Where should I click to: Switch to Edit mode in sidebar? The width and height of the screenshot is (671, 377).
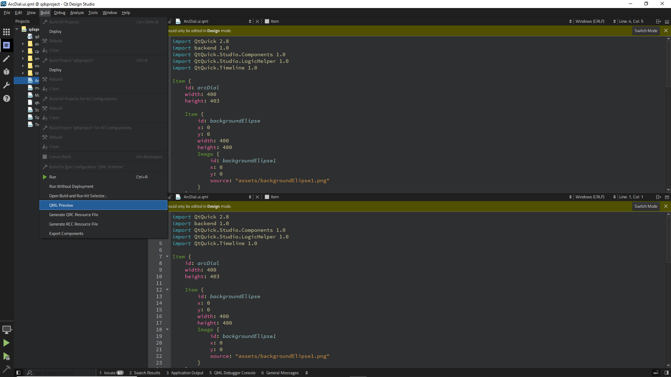(6, 45)
